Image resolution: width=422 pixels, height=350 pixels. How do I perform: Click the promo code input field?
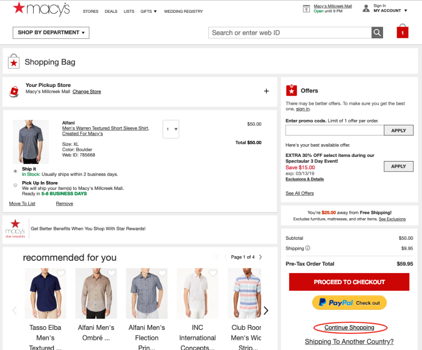click(x=335, y=130)
